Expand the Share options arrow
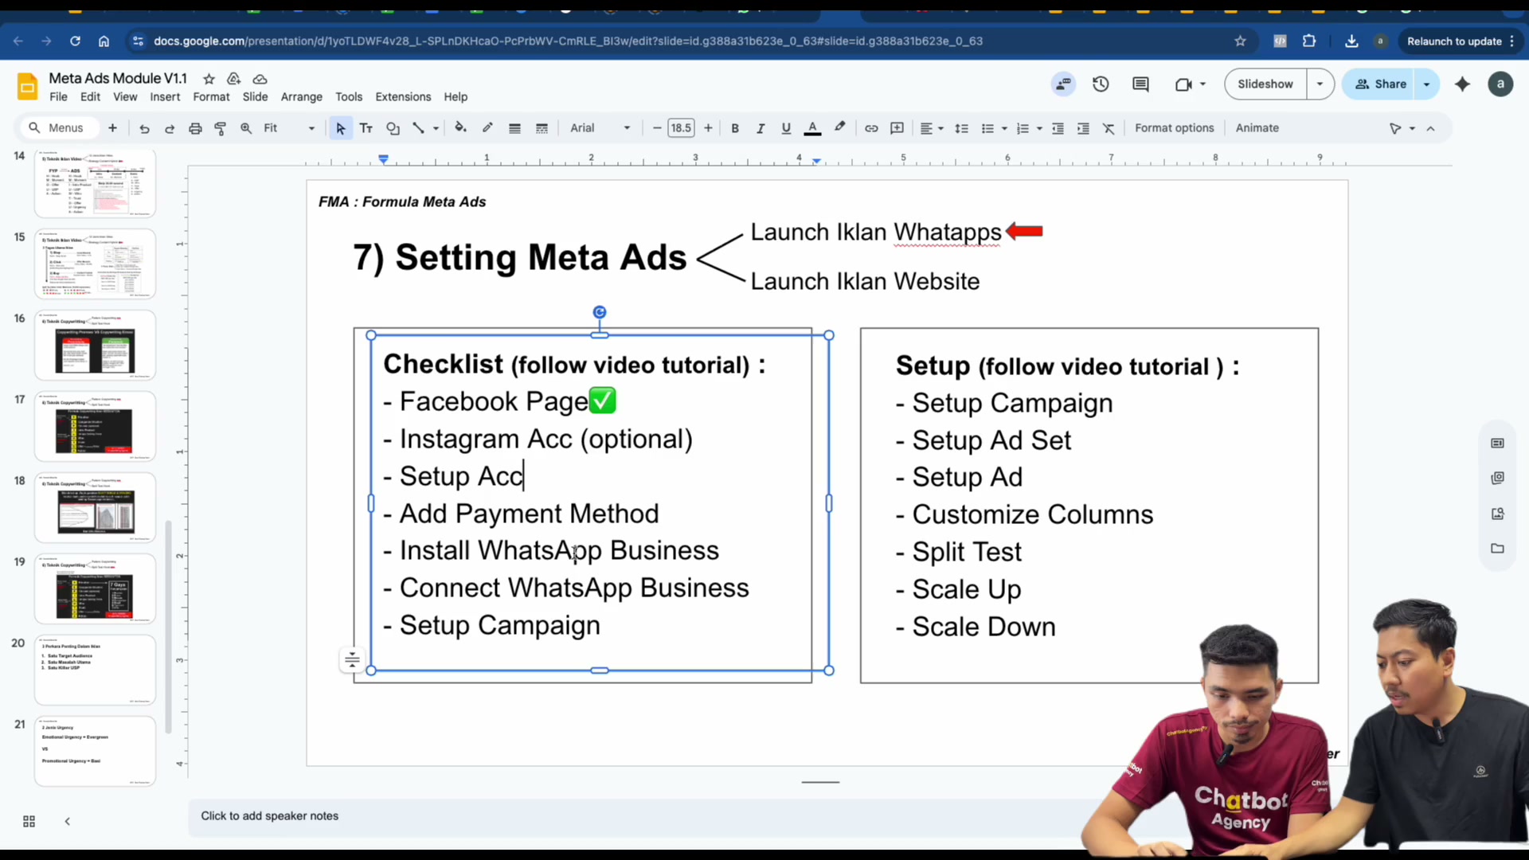 [1427, 84]
